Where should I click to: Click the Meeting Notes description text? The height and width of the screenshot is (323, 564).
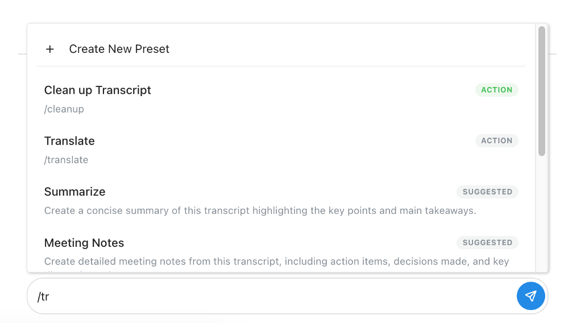tap(276, 262)
